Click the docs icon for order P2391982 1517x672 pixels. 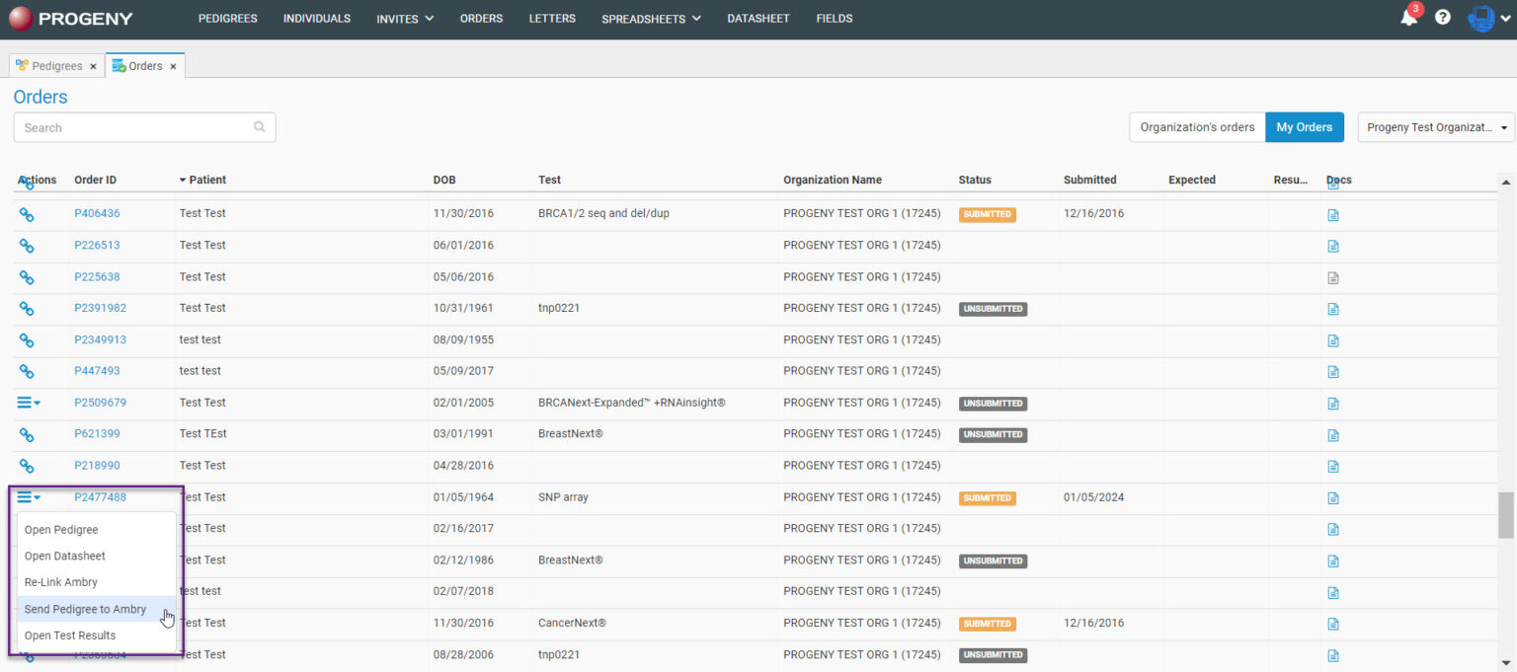[1332, 309]
